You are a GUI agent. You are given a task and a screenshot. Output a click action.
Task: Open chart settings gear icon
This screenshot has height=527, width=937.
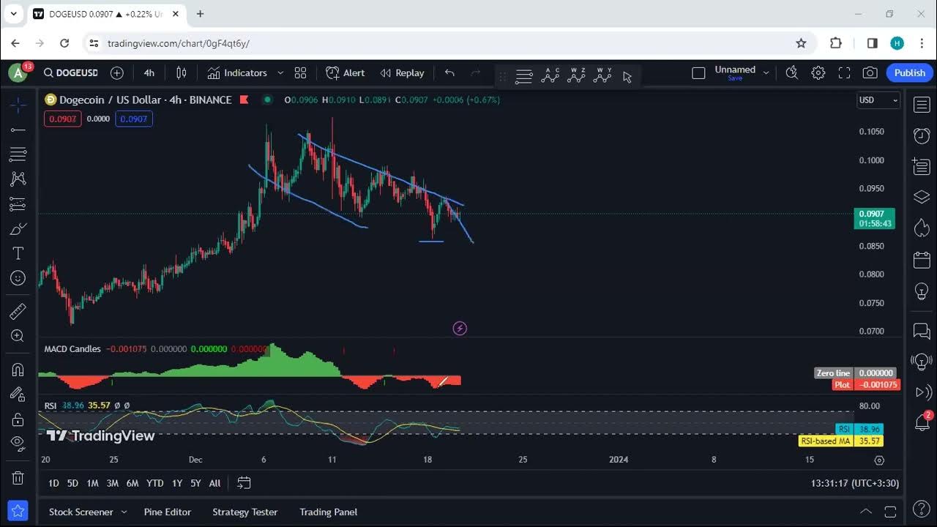tap(818, 72)
